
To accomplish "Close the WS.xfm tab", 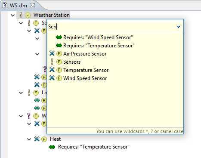I will point(33,5).
